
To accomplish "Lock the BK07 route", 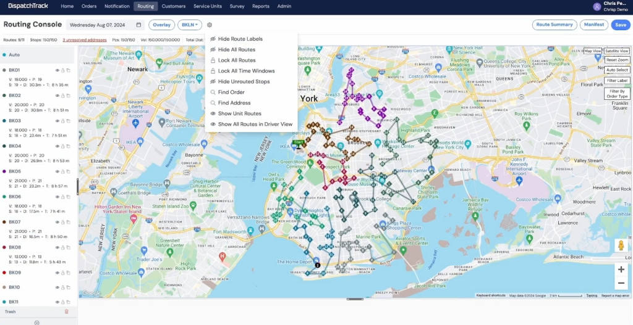I will (x=62, y=222).
